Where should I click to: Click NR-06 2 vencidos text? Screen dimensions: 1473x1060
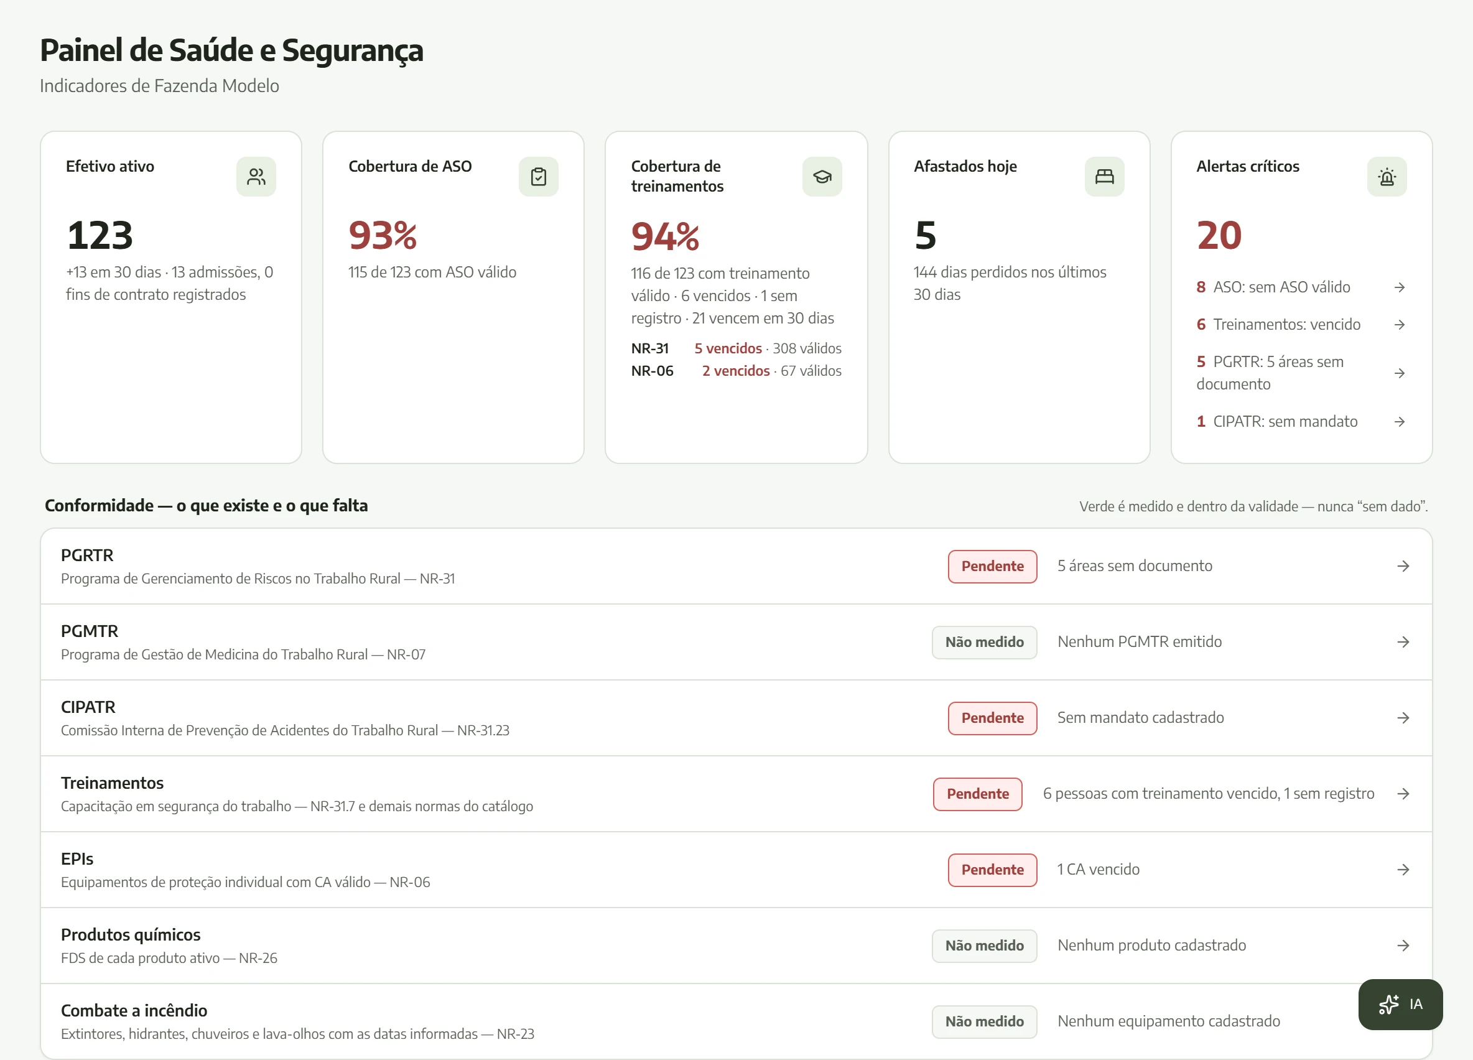pyautogui.click(x=736, y=371)
